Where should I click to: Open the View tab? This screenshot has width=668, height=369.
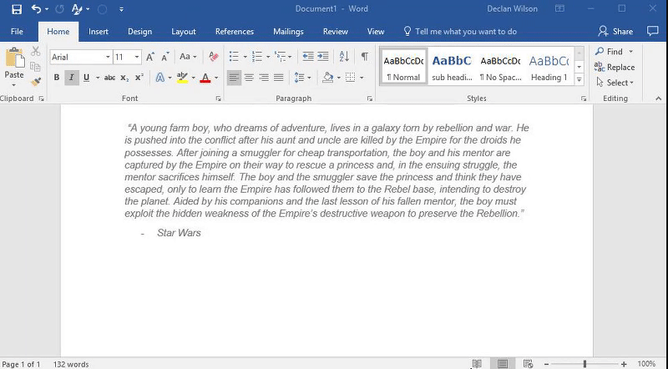pyautogui.click(x=376, y=32)
